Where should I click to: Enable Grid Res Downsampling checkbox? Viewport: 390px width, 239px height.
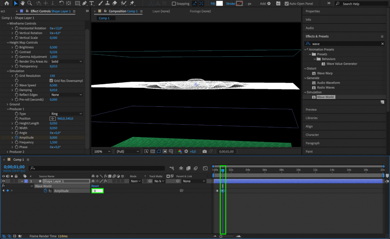(51, 80)
